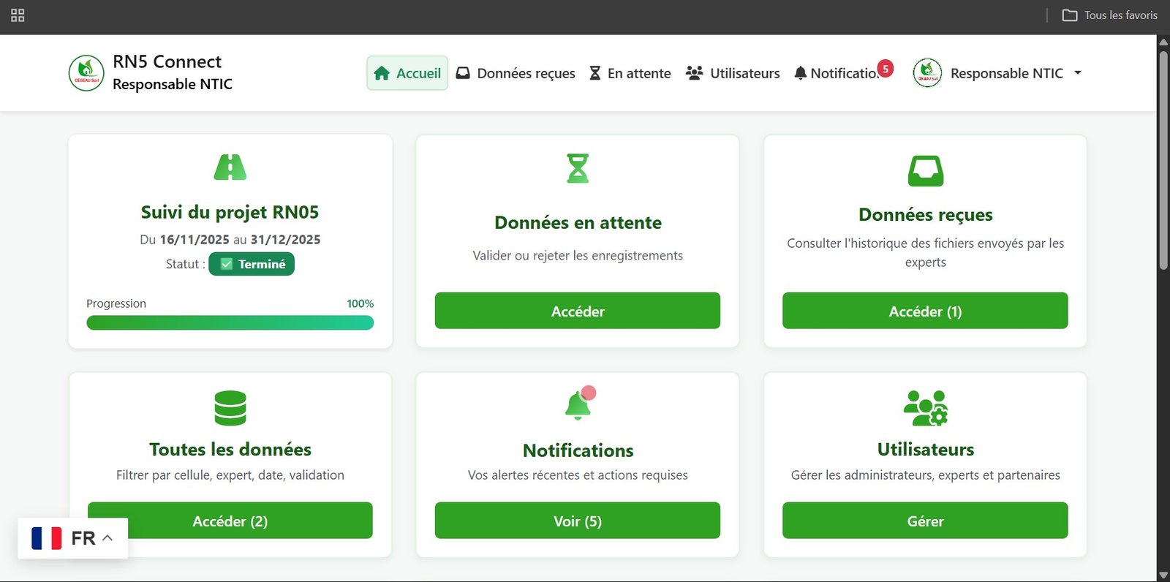
Task: Click Gérer button under Utilisateurs
Action: tap(925, 521)
